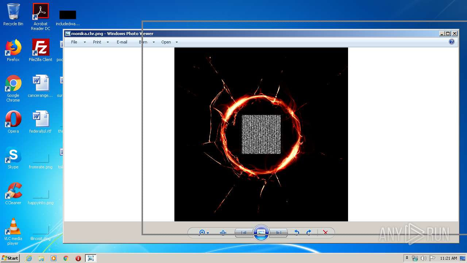This screenshot has width=467, height=263.
Task: Expand the Open dropdown arrow
Action: 177,42
